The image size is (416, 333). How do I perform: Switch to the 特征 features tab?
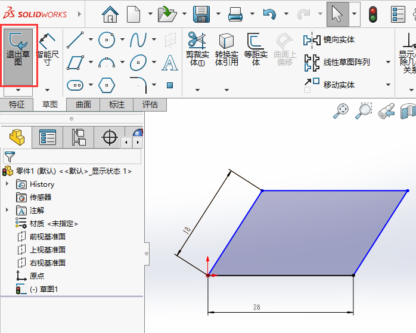tap(17, 105)
